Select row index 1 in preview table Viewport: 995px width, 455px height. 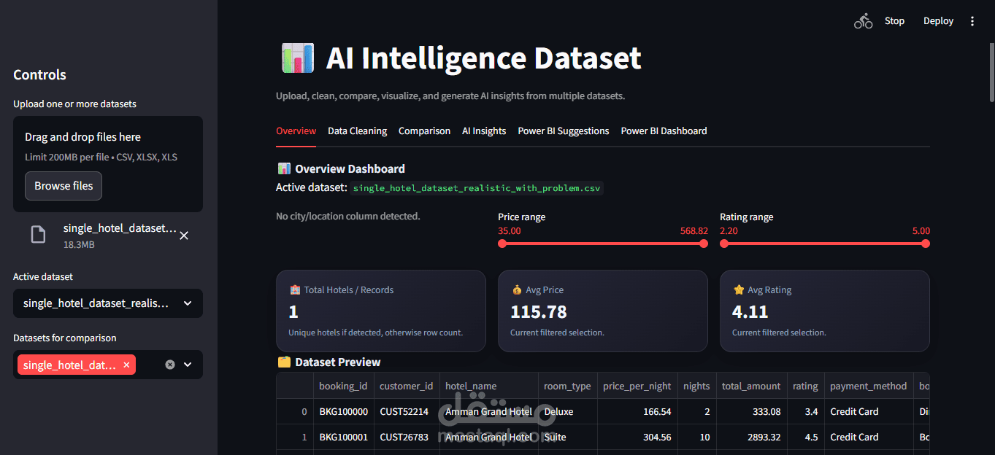click(295, 437)
